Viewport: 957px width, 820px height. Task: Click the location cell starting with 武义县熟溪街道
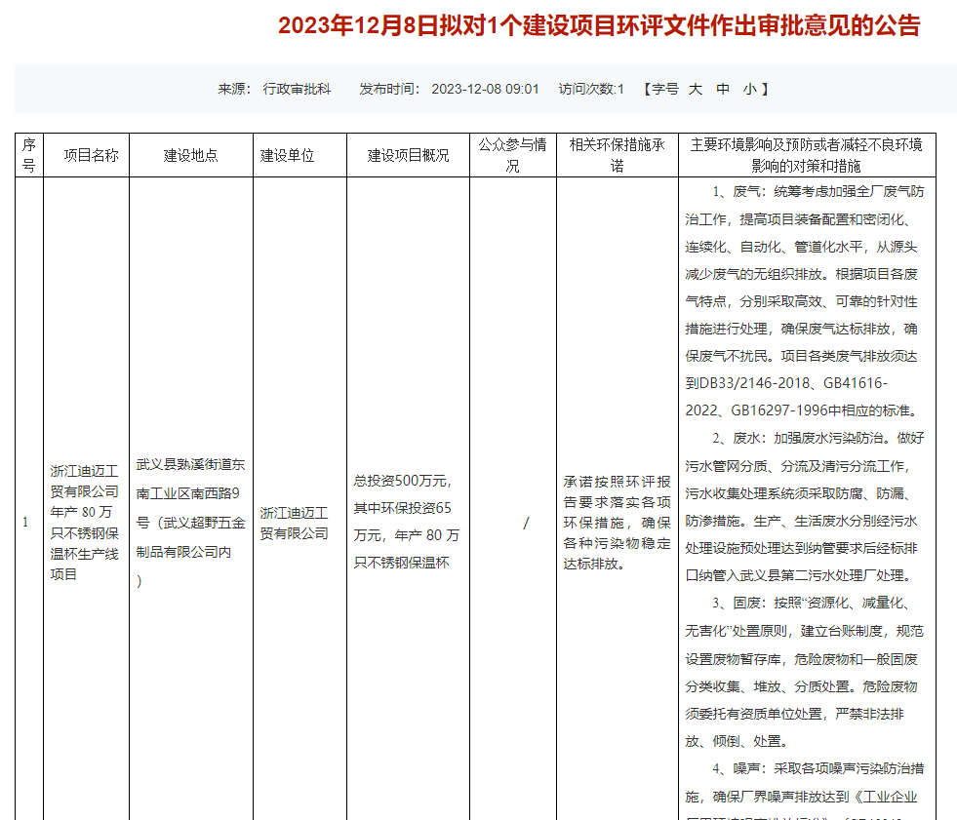(190, 523)
